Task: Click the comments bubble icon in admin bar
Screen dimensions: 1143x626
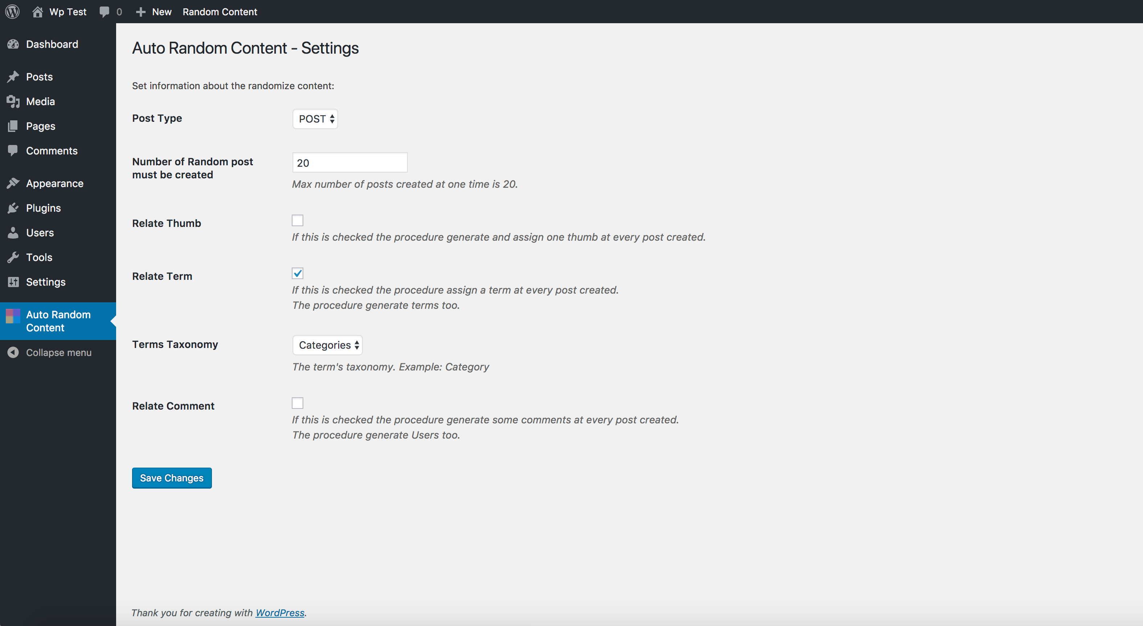Action: pyautogui.click(x=104, y=12)
